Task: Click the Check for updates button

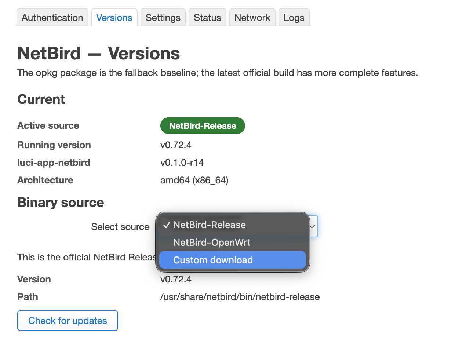Action: 68,321
